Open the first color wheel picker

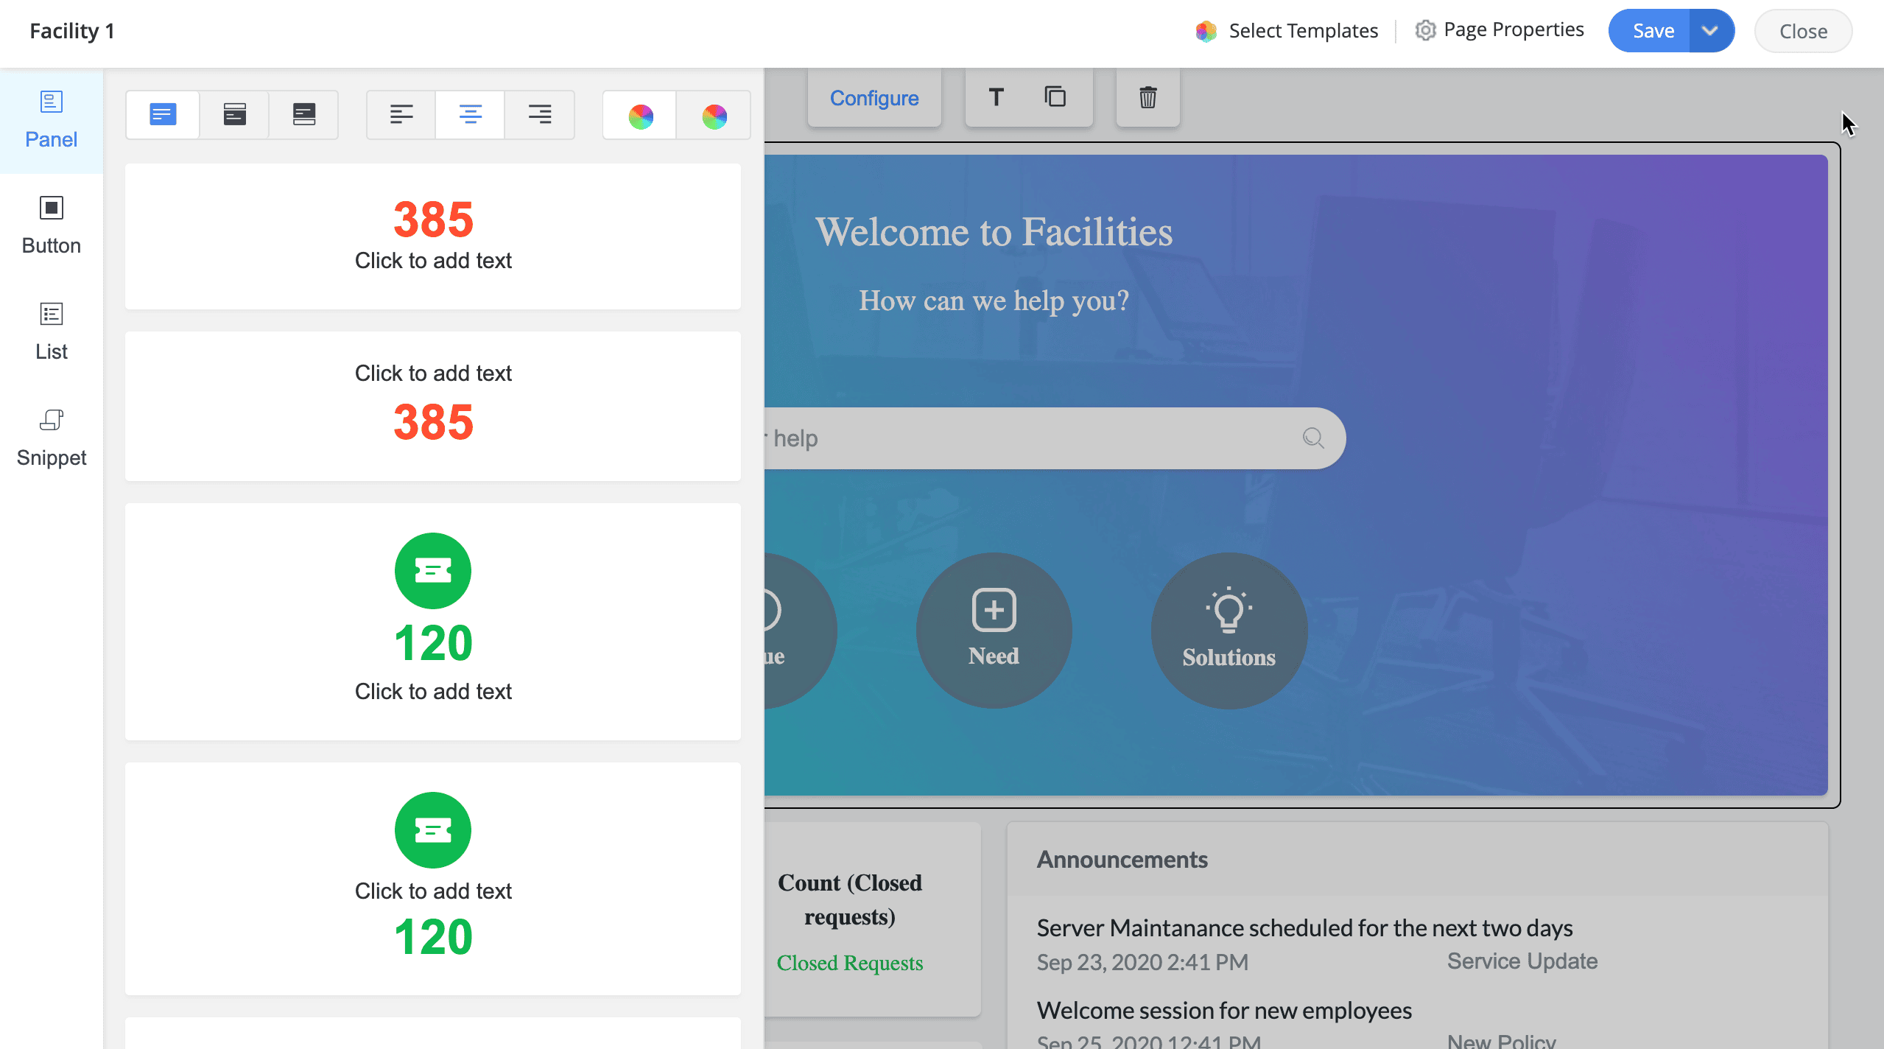pos(640,116)
